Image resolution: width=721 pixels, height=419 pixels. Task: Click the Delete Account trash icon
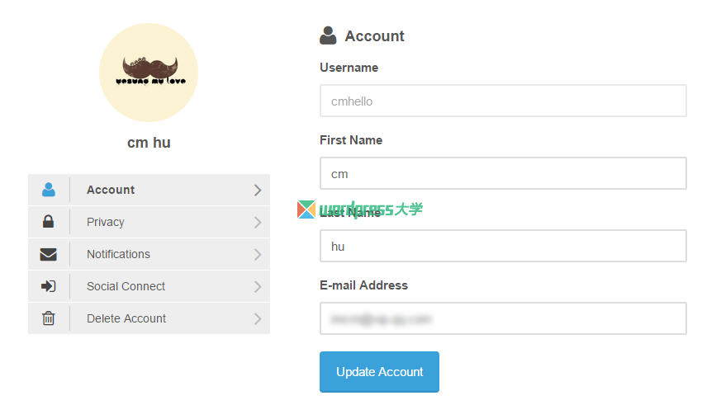coord(49,318)
